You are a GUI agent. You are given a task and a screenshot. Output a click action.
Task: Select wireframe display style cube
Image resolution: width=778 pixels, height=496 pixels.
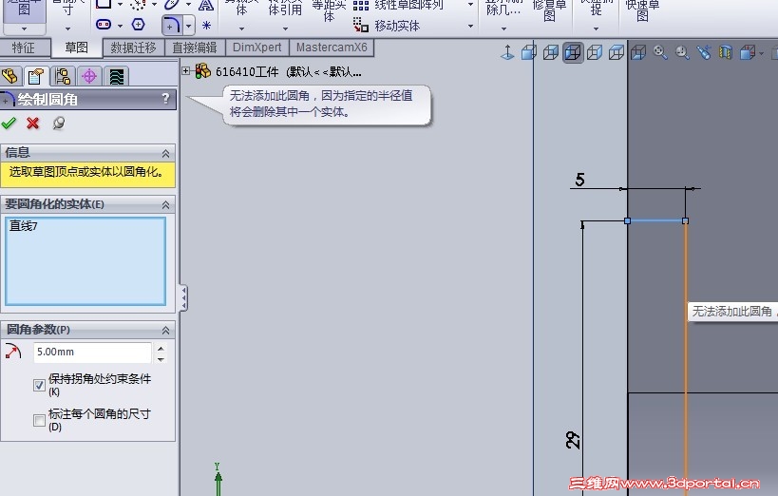tap(617, 52)
